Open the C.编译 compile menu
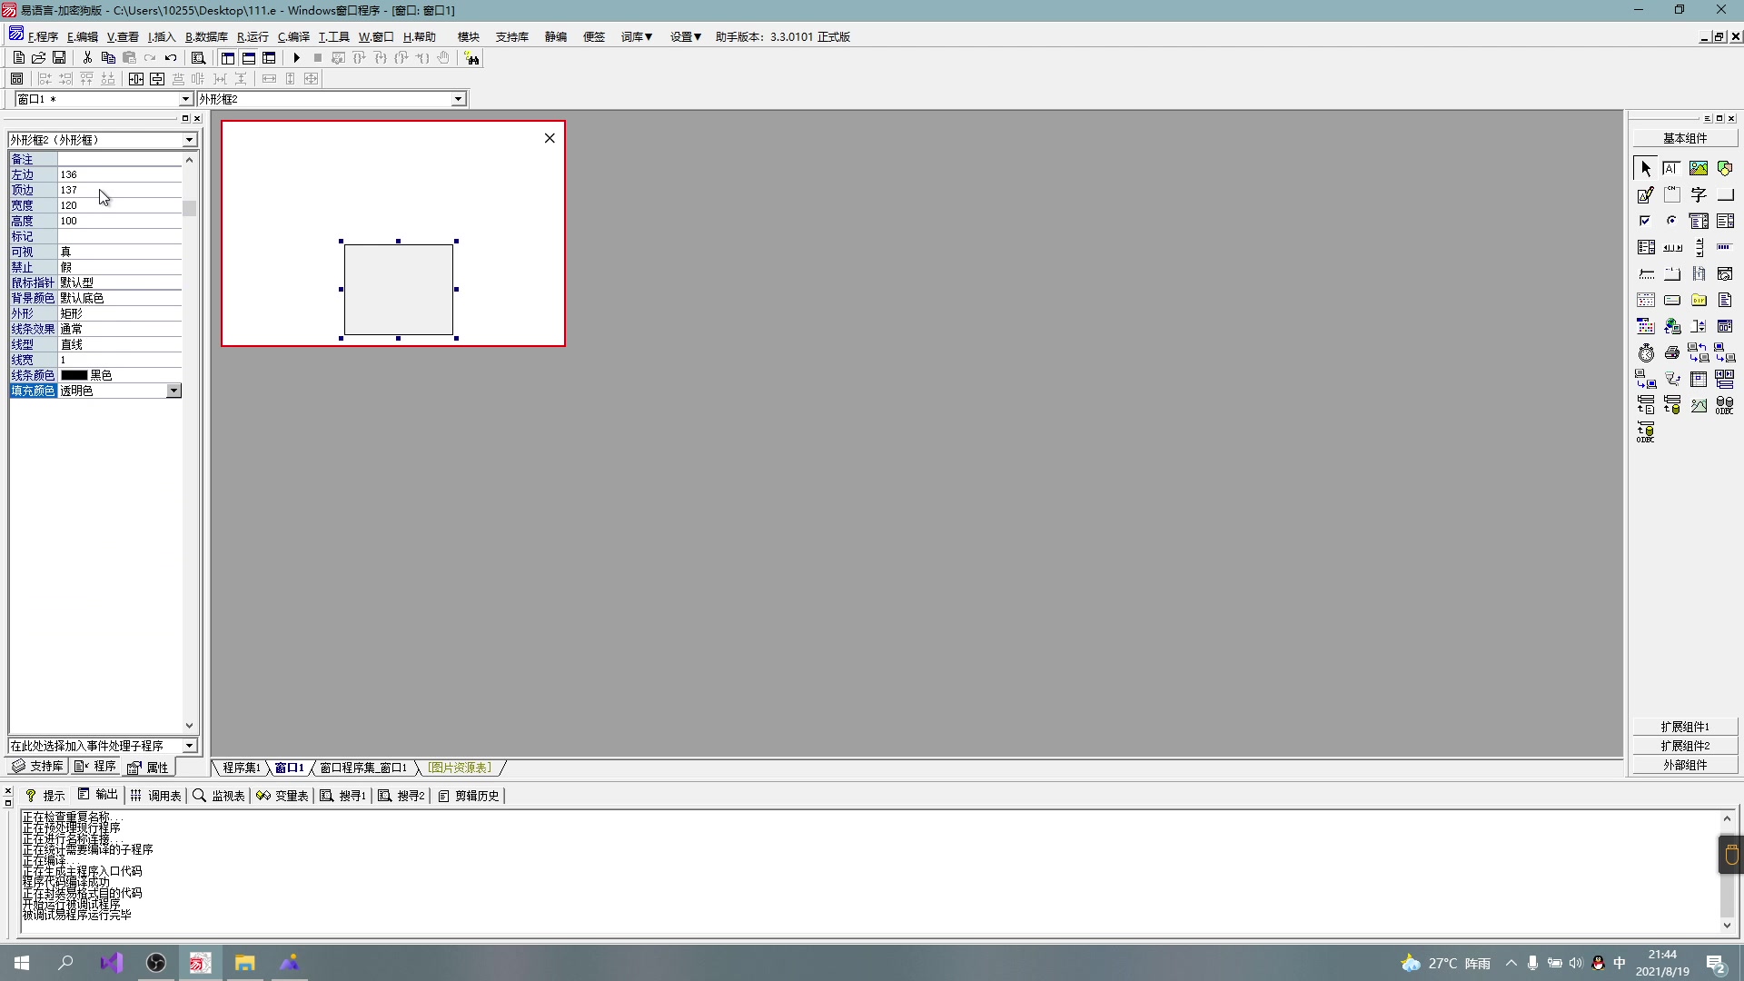Screen dimensions: 1744x981 click(293, 36)
